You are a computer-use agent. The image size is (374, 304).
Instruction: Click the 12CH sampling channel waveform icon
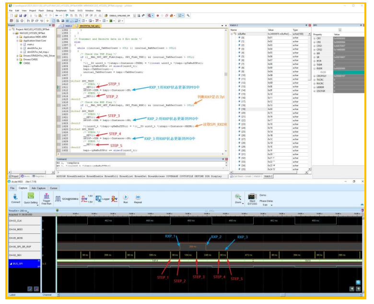coord(58,199)
